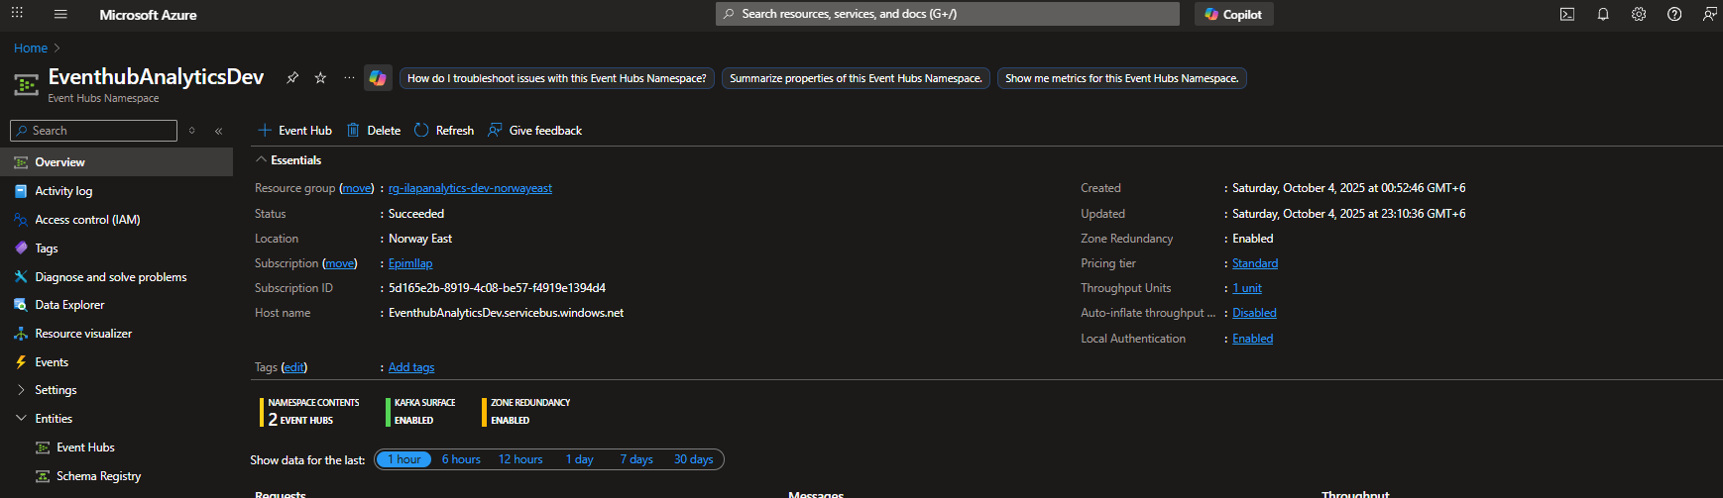Screen dimensions: 1723x498
Task: Open the help question mark icon
Action: 1674,14
